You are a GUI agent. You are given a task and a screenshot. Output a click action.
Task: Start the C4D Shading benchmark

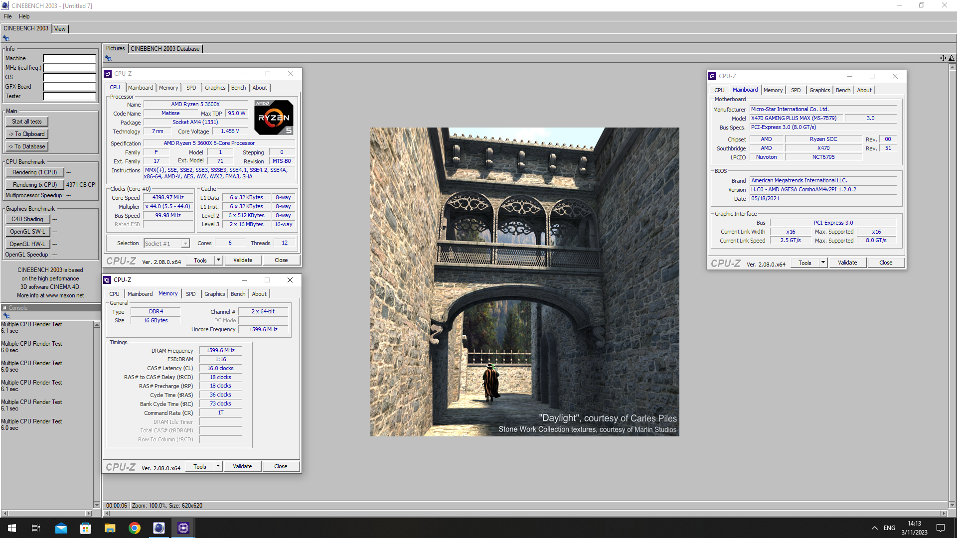tap(27, 219)
